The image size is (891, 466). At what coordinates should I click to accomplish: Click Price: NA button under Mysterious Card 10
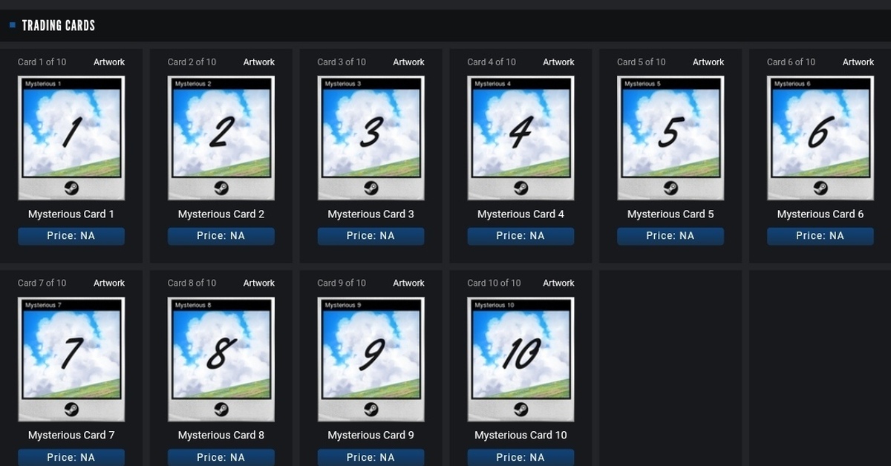(520, 457)
